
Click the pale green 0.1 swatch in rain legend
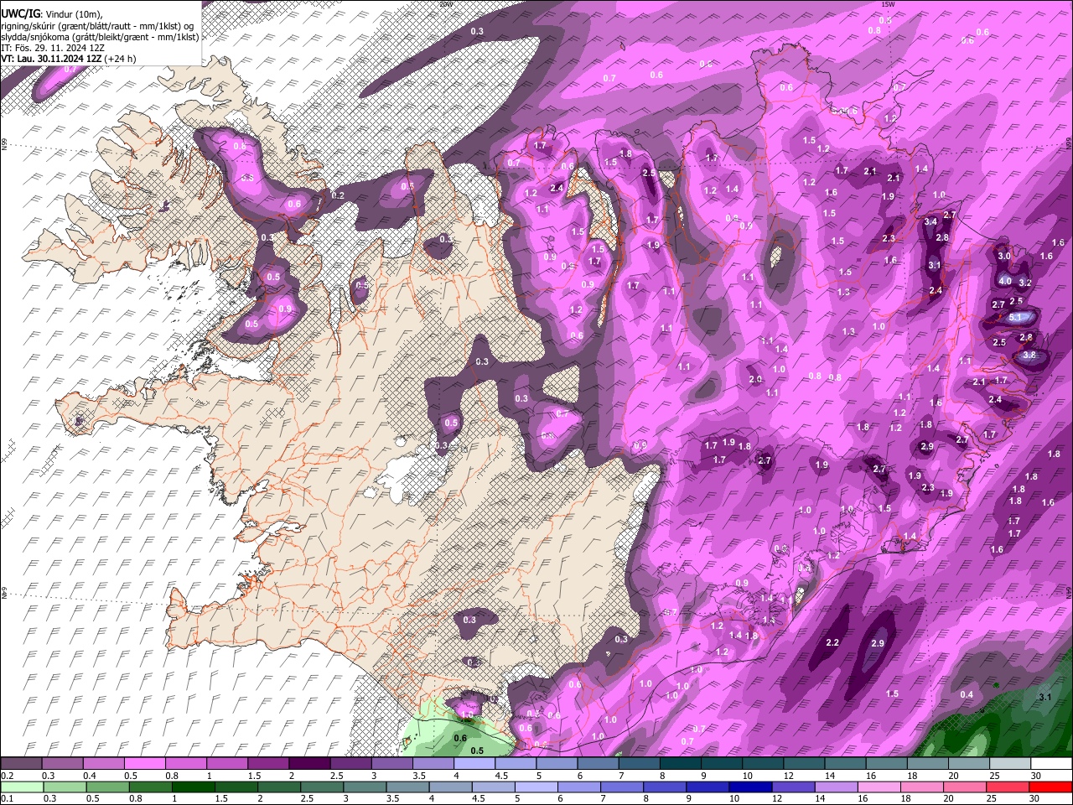[21, 787]
